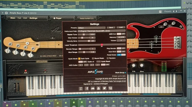Click the plugin menu arrow beside gear
192x107 pixels.
tap(3, 13)
